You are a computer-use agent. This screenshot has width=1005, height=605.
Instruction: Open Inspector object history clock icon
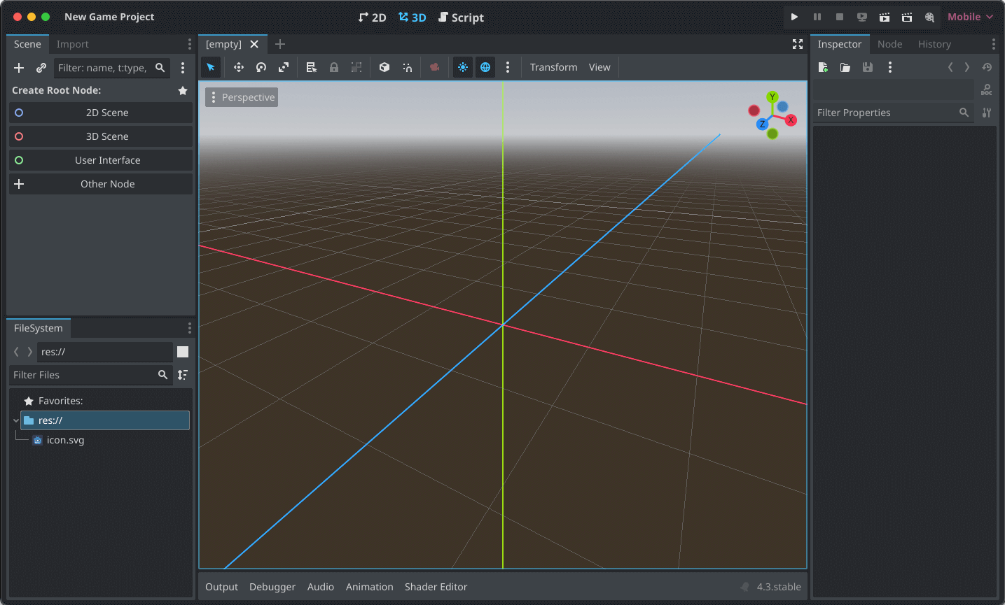click(x=987, y=67)
